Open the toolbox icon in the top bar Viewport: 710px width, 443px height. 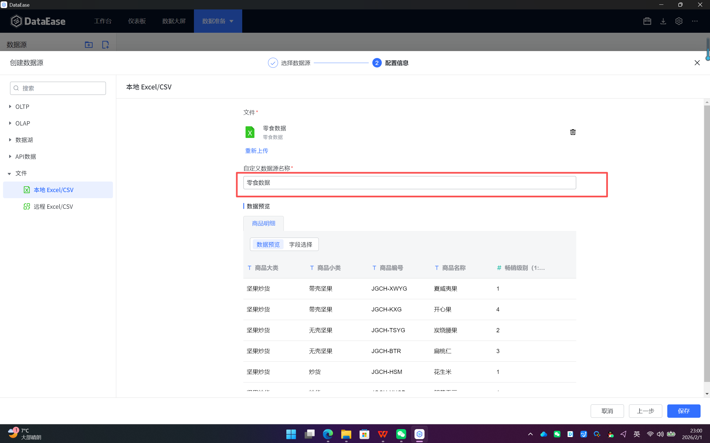(x=647, y=21)
